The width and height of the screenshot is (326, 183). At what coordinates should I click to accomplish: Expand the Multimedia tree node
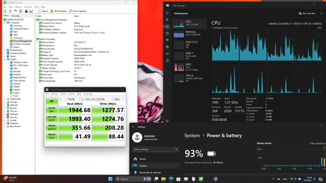click(x=5, y=99)
